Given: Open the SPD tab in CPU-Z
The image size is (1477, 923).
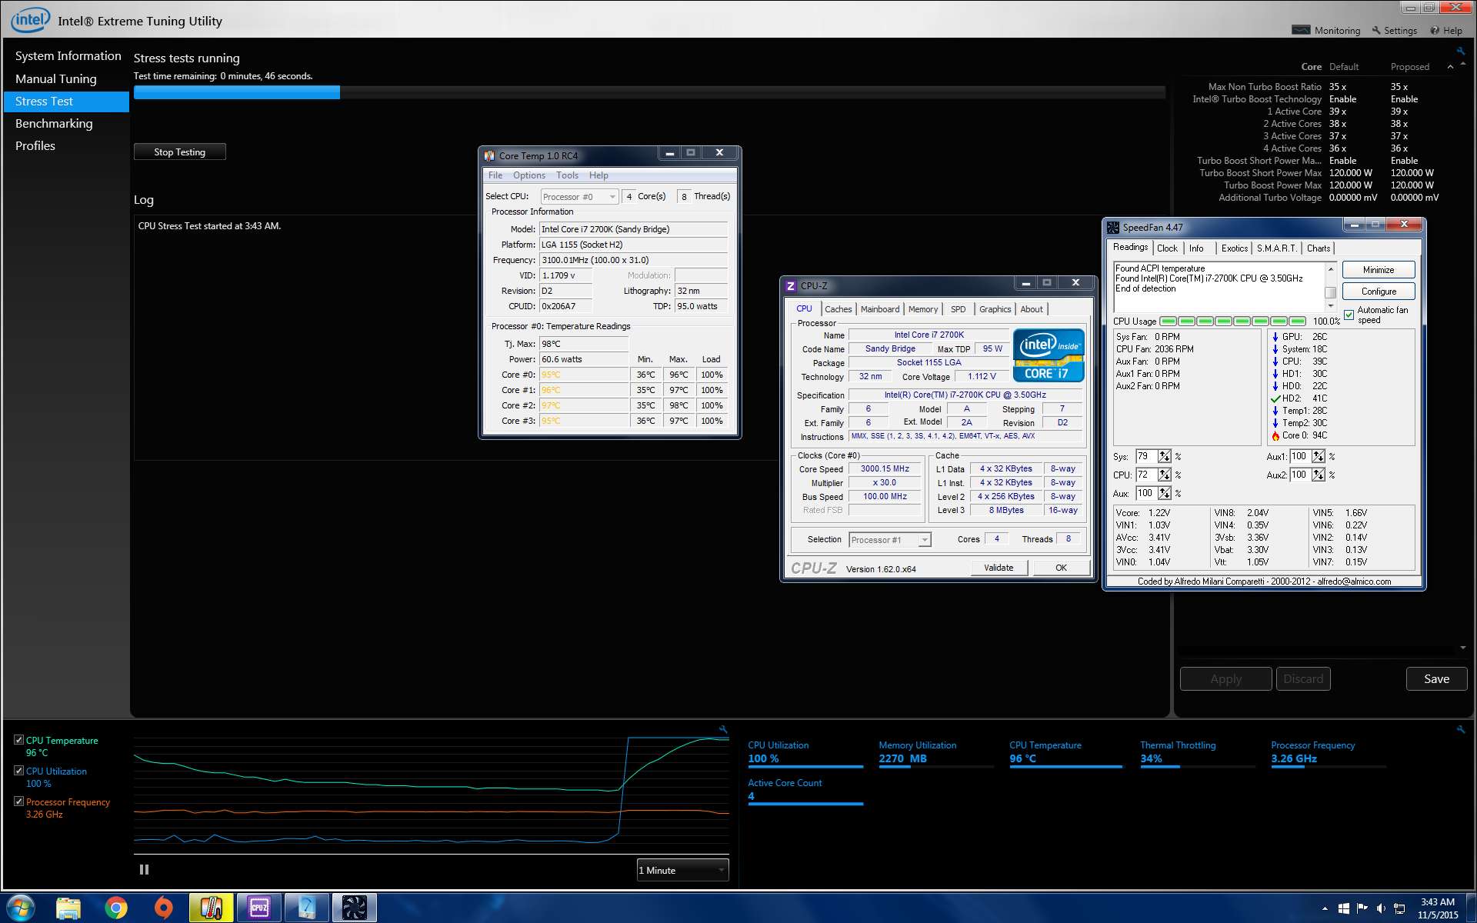Looking at the screenshot, I should coord(958,309).
